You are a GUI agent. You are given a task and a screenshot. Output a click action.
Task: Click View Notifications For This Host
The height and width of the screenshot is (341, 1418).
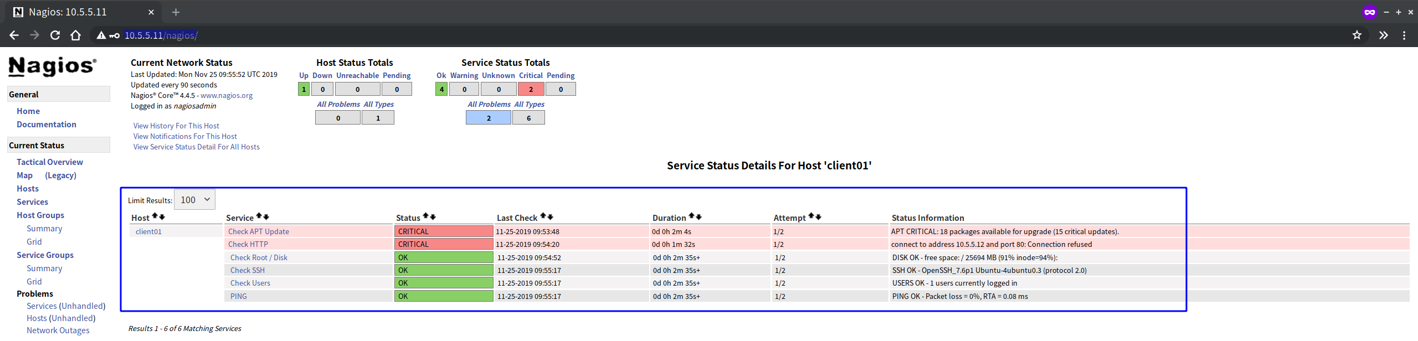(x=185, y=136)
